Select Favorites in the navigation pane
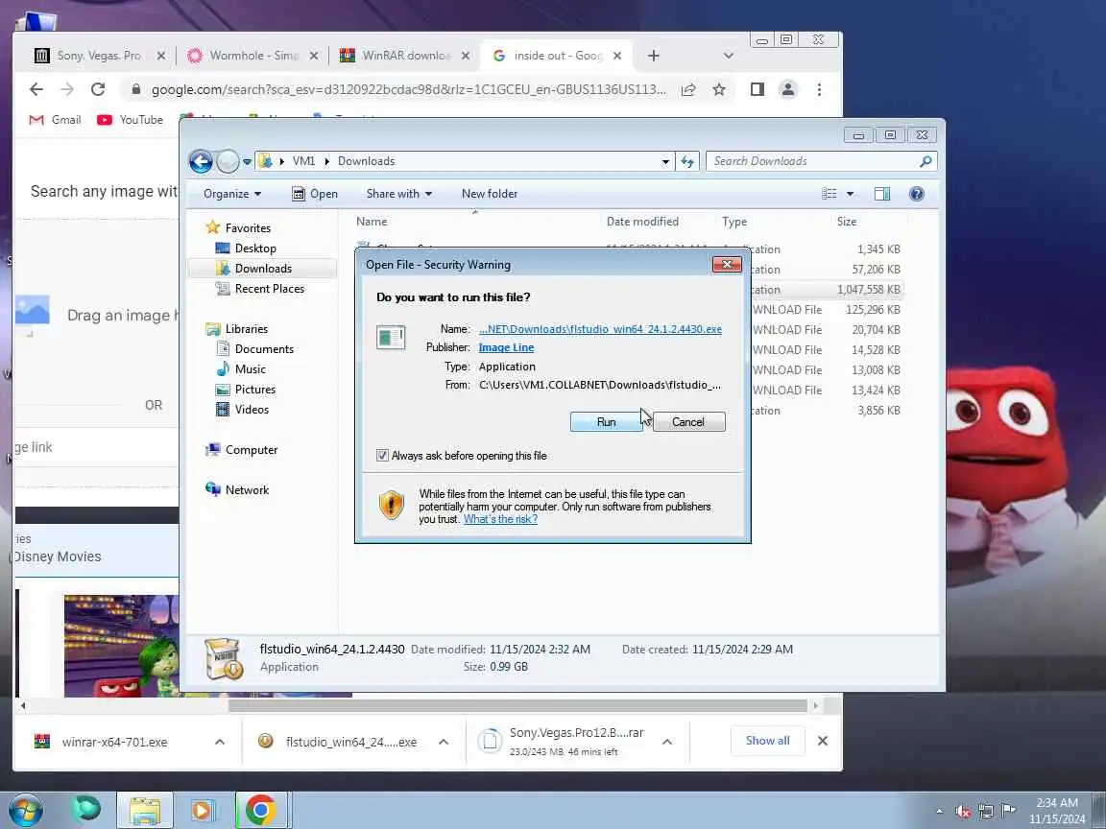Screen dimensions: 1106x829 [x=248, y=227]
